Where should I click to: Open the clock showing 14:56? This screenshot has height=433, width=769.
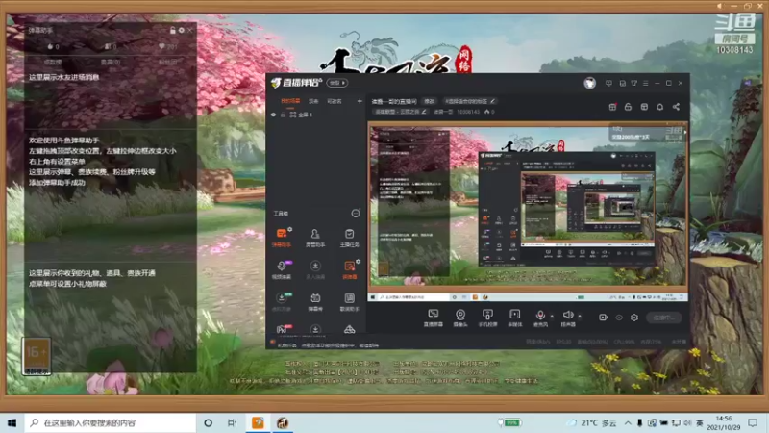(724, 422)
